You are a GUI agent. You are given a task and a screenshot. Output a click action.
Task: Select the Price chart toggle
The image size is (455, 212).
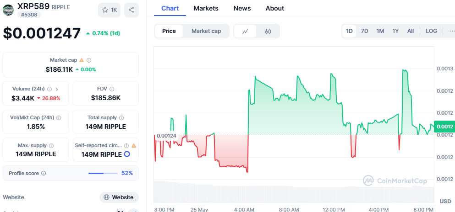[169, 31]
